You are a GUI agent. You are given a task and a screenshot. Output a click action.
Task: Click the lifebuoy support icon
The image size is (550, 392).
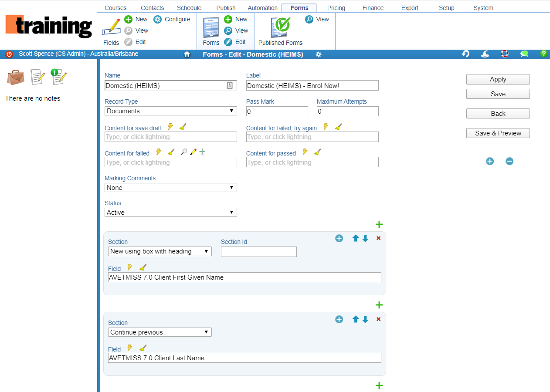(505, 54)
